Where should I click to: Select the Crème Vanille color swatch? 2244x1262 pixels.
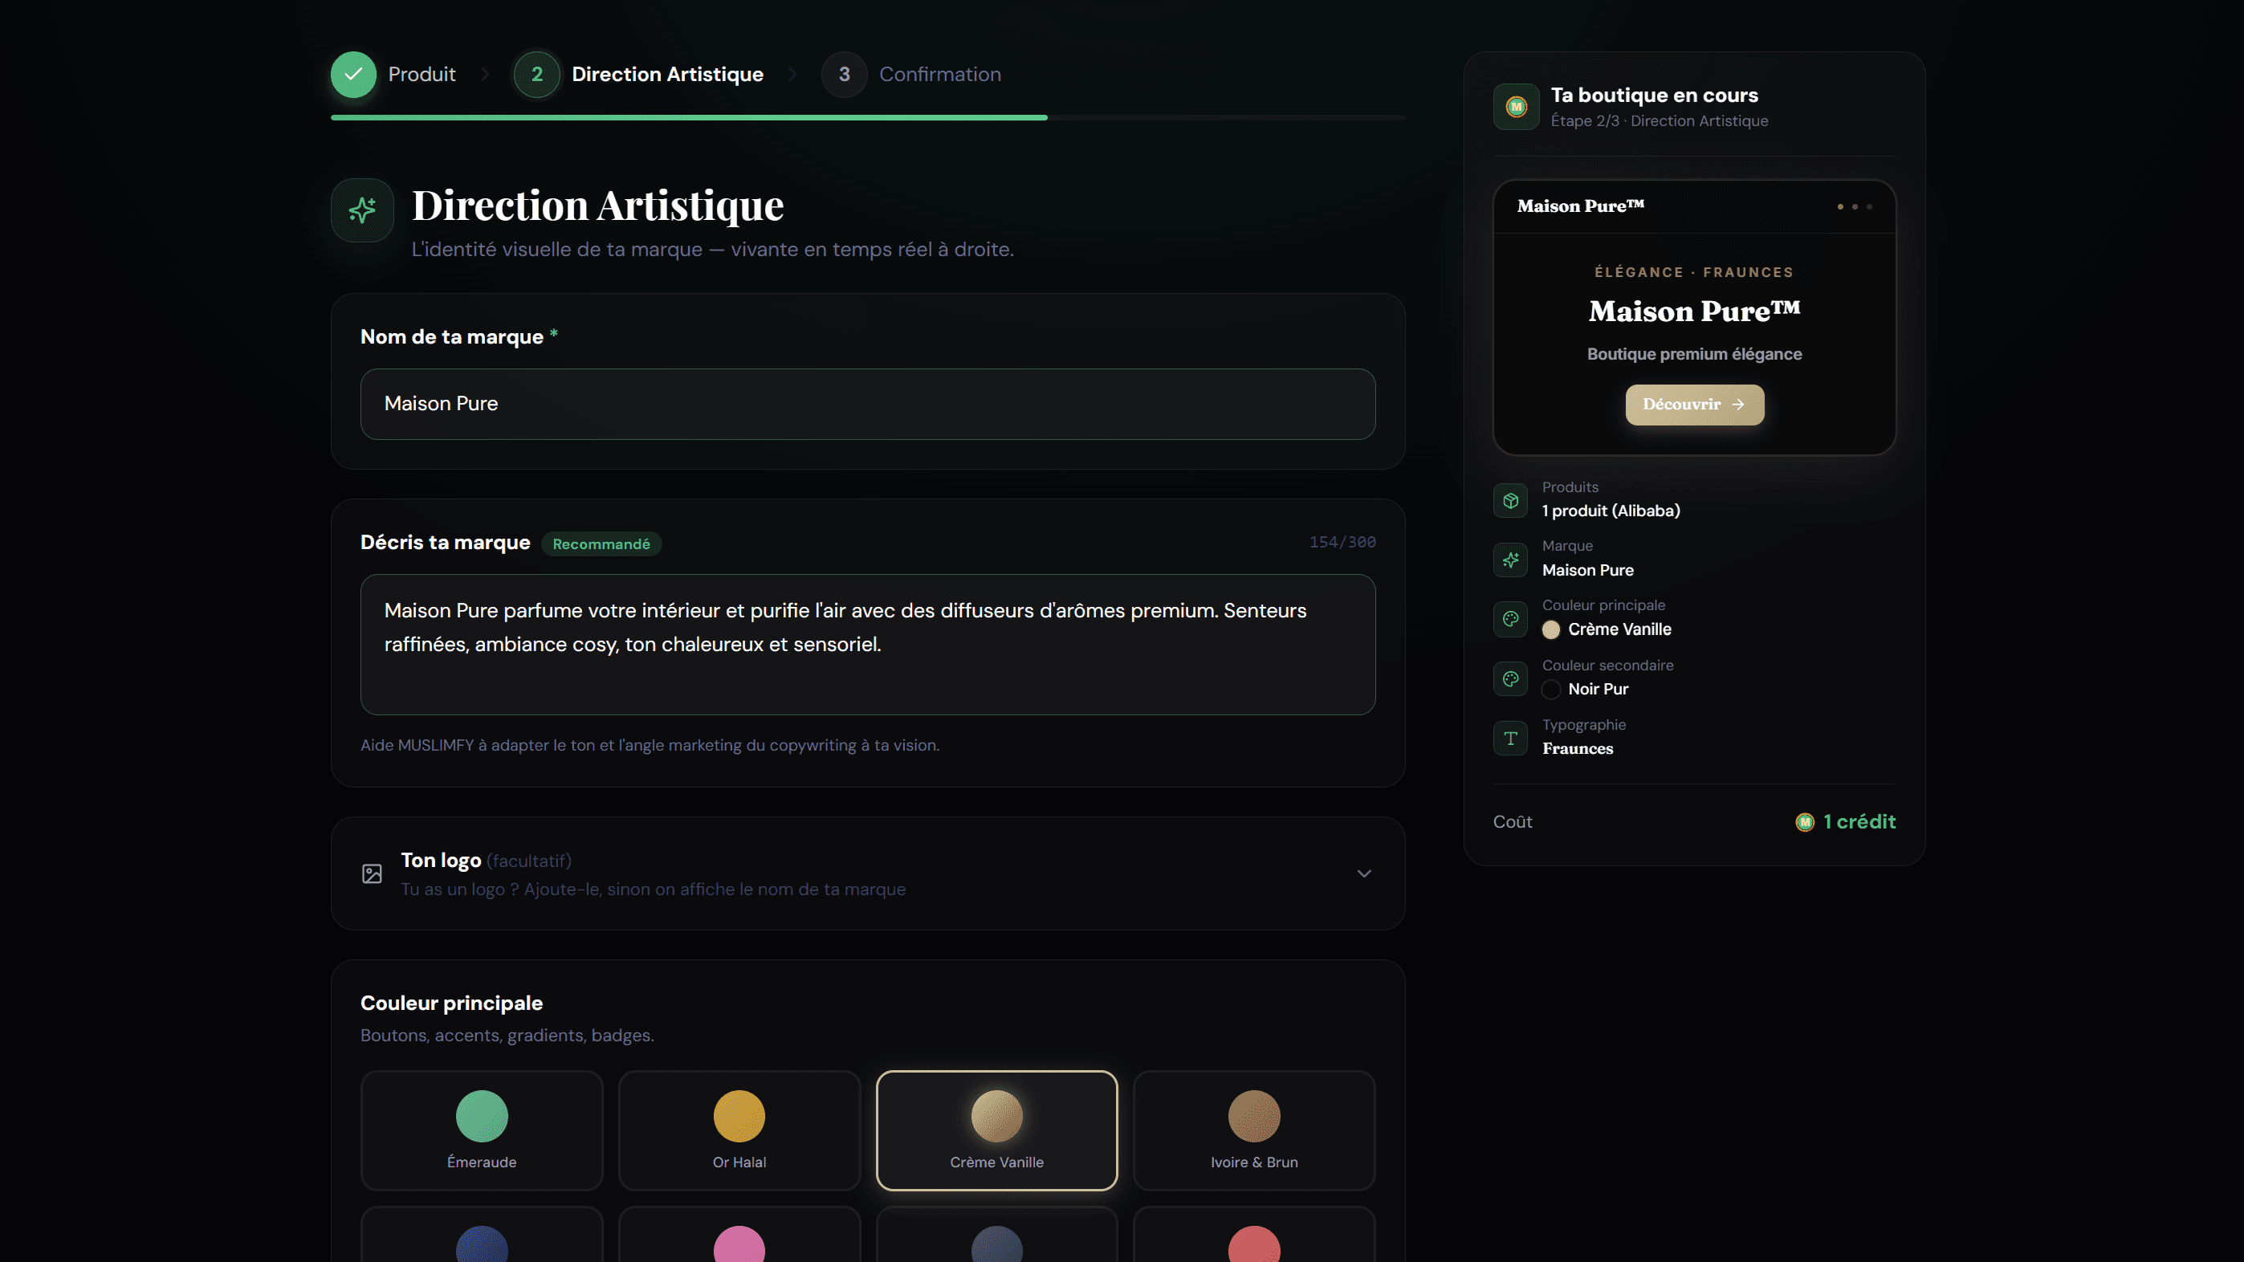pos(996,1130)
